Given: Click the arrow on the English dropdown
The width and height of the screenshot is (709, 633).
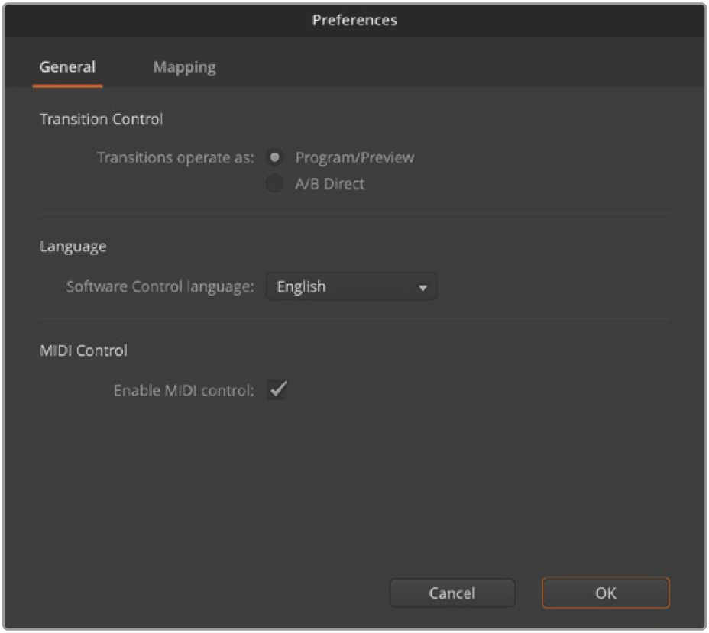Looking at the screenshot, I should pyautogui.click(x=422, y=287).
